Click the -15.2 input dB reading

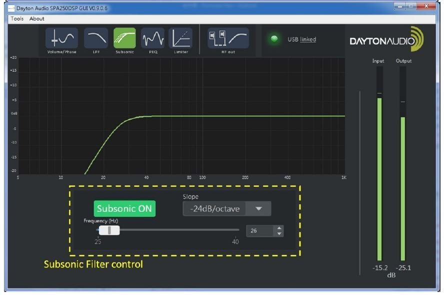(x=379, y=268)
